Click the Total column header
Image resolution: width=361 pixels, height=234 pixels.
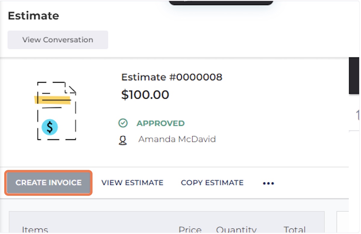coord(294,230)
